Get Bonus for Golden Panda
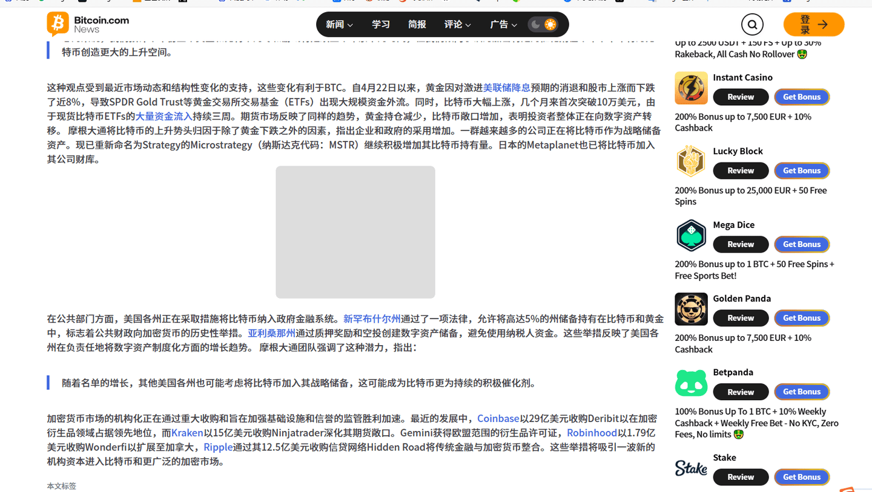 802,318
